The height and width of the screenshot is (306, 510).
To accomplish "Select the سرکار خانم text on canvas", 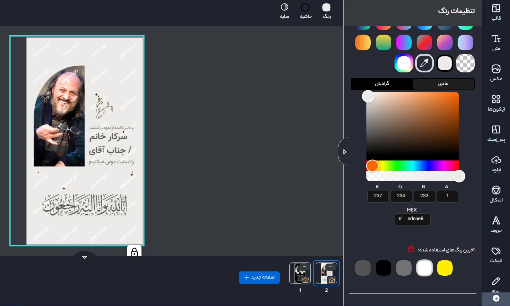I will click(x=108, y=137).
